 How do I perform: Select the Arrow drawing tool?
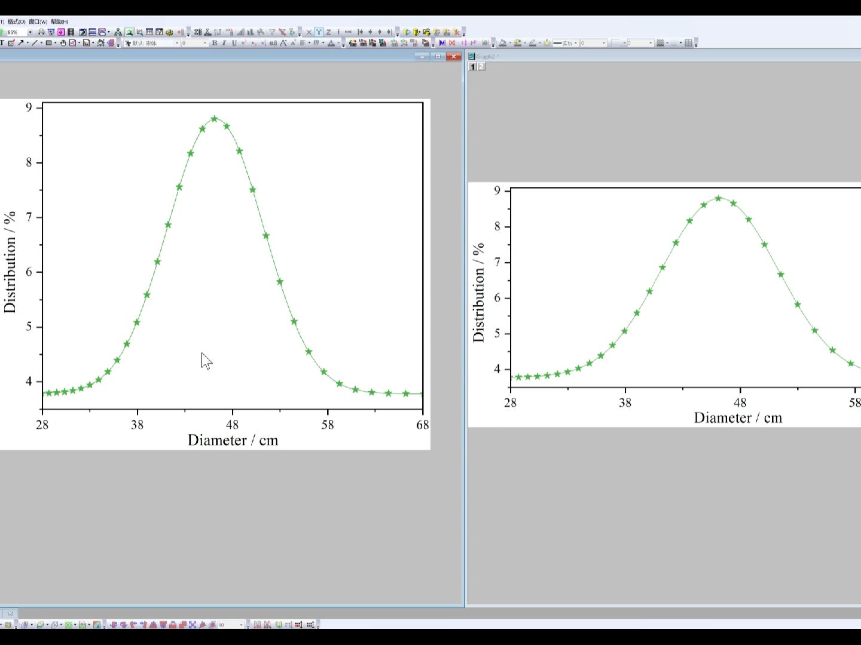click(x=21, y=43)
